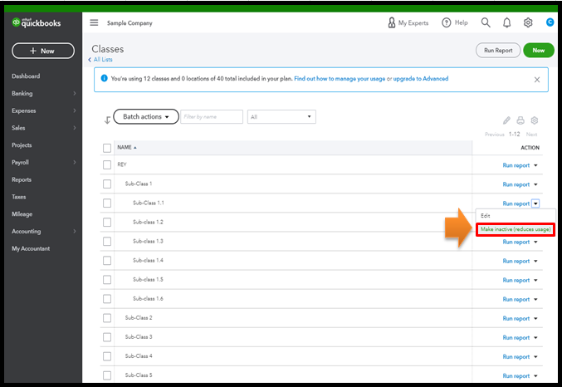The width and height of the screenshot is (562, 387).
Task: Open Taxes in the sidebar
Action: coord(18,197)
